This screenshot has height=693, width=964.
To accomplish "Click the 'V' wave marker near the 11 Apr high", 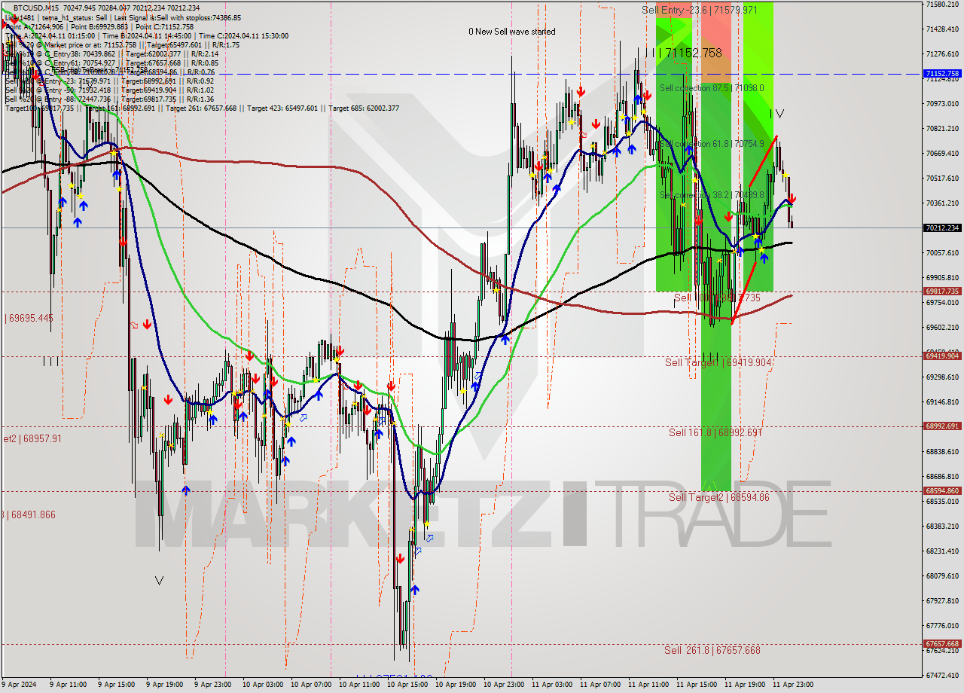I will tap(780, 114).
